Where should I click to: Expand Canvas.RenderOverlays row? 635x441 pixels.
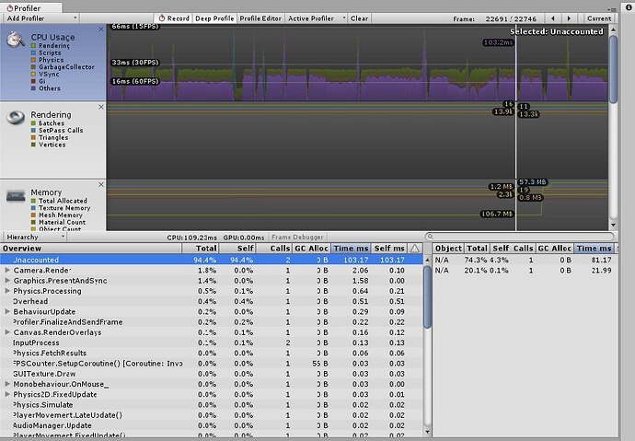[x=7, y=332]
